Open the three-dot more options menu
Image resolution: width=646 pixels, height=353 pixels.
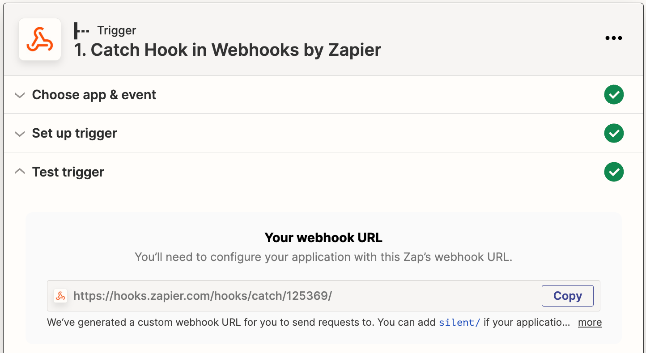614,38
